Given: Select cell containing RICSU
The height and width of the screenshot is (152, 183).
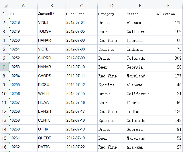Looking at the screenshot, I should click(52, 85).
